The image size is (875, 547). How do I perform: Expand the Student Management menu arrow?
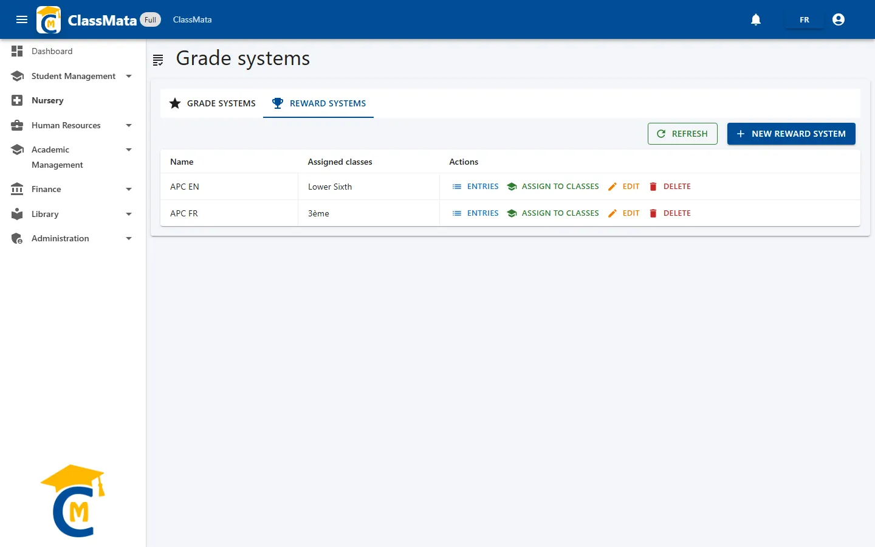pos(129,76)
